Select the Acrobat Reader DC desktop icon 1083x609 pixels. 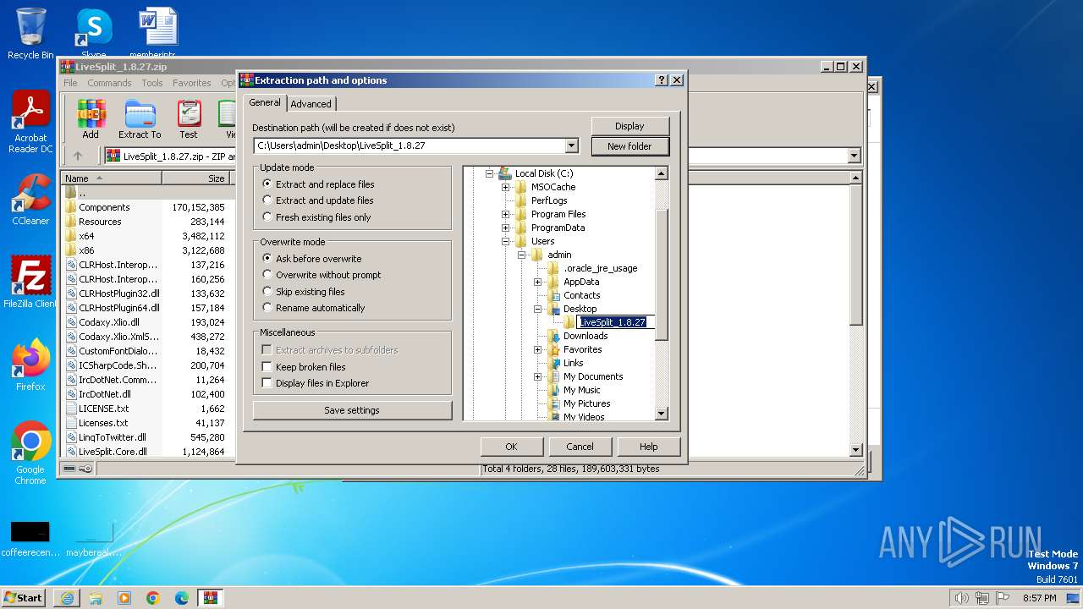tap(30, 123)
